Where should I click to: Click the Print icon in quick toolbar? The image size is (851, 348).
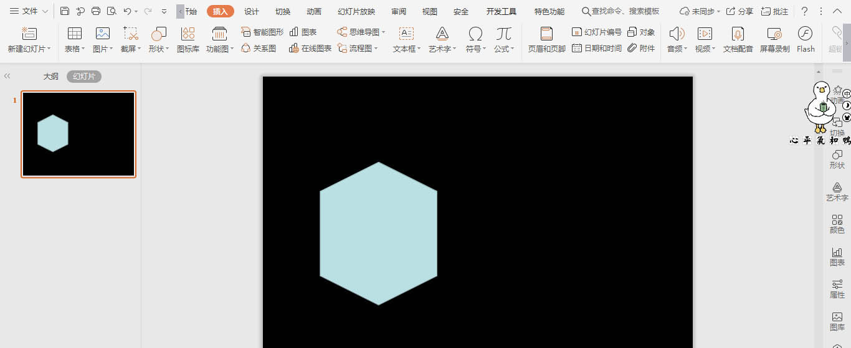[x=96, y=11]
